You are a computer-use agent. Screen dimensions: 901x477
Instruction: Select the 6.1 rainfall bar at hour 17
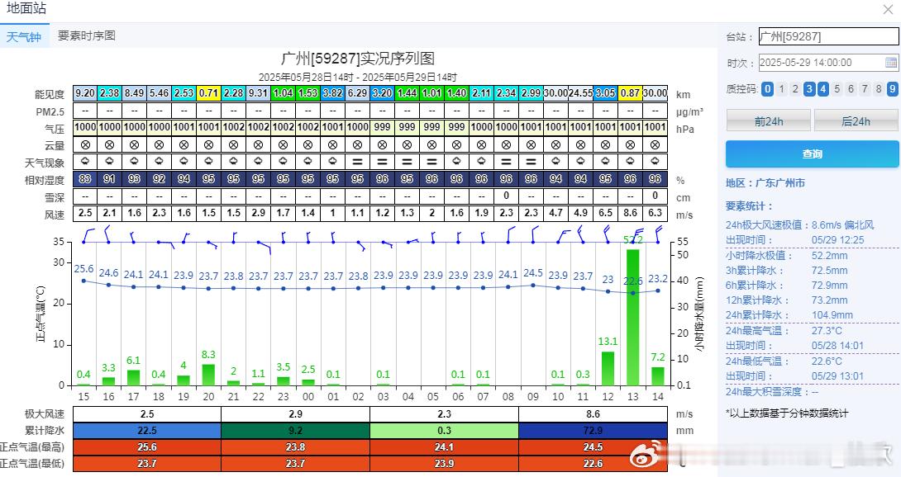[133, 378]
